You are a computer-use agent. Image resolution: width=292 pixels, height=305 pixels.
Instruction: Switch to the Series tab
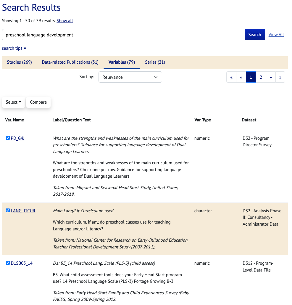(155, 62)
